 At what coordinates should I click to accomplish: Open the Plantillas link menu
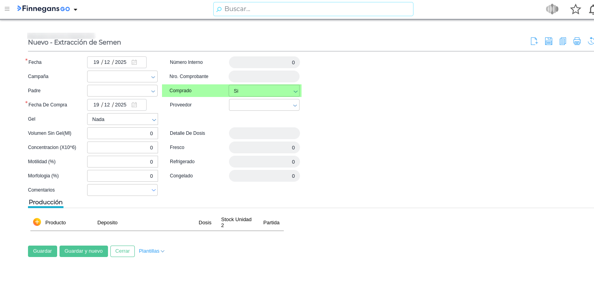tap(151, 251)
